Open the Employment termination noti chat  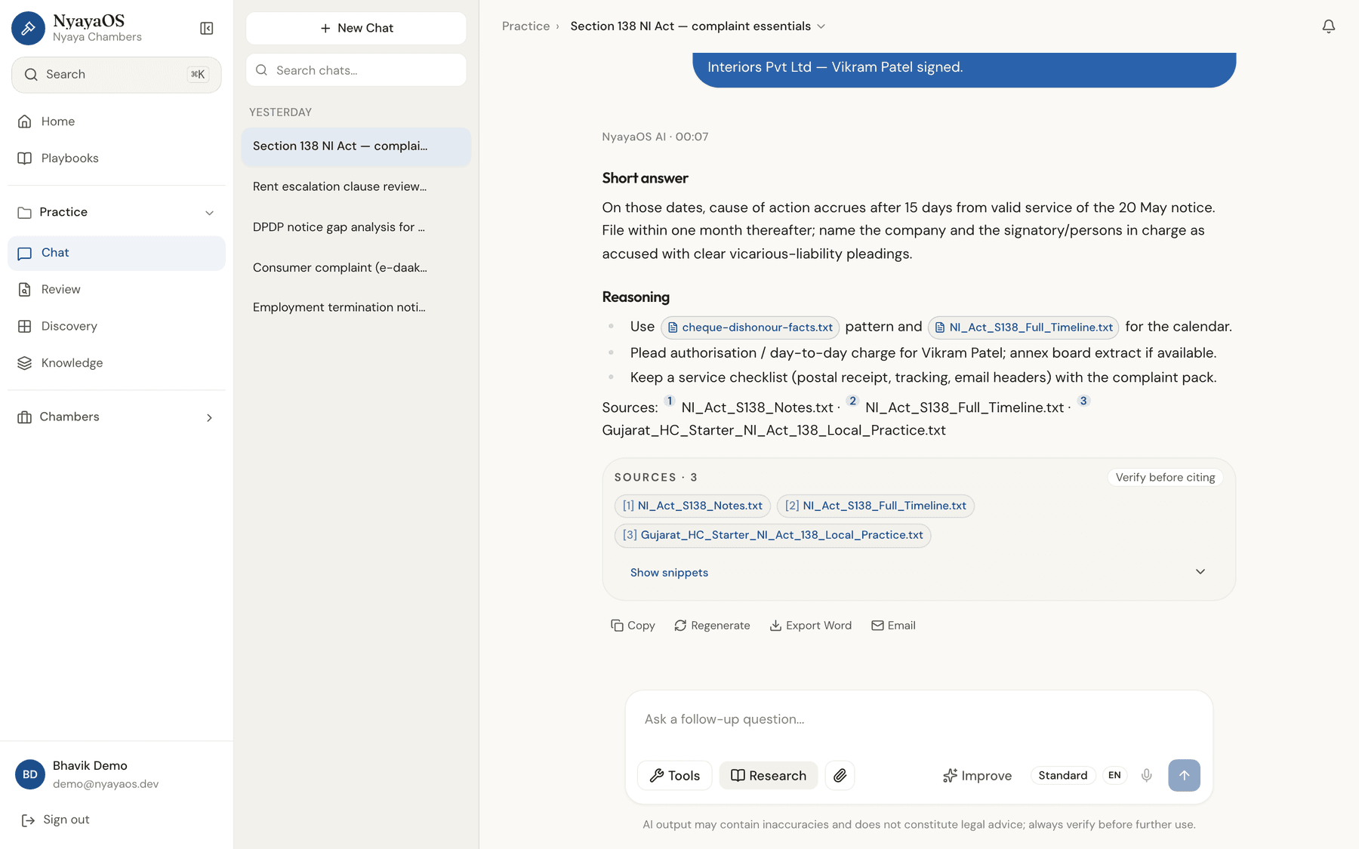tap(356, 307)
